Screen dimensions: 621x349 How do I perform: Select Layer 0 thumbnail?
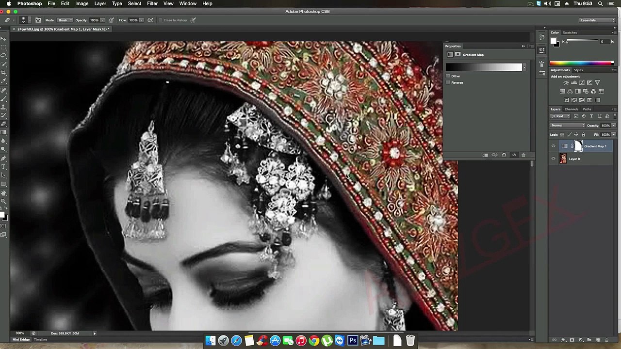(x=563, y=158)
